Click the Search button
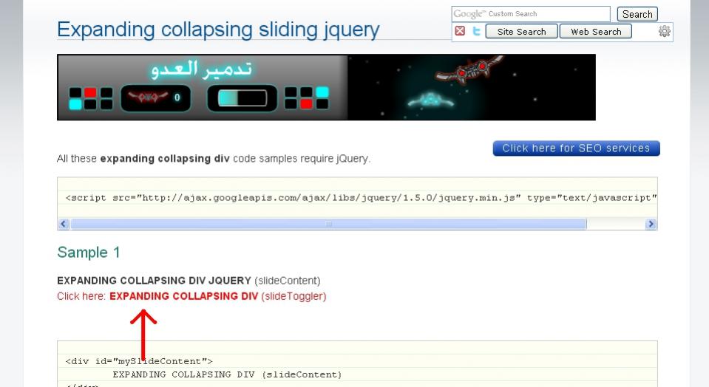The height and width of the screenshot is (387, 709). click(x=637, y=14)
